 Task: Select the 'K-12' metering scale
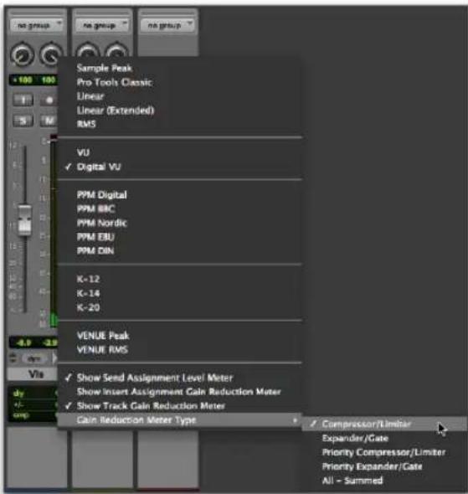(x=88, y=279)
